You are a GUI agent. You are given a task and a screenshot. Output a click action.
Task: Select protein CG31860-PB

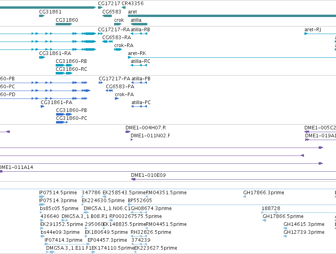(64, 114)
